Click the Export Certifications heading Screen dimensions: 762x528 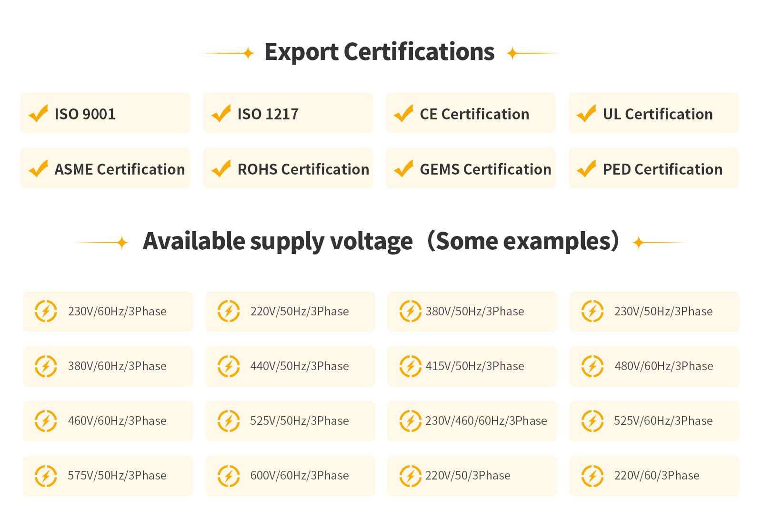coord(380,52)
